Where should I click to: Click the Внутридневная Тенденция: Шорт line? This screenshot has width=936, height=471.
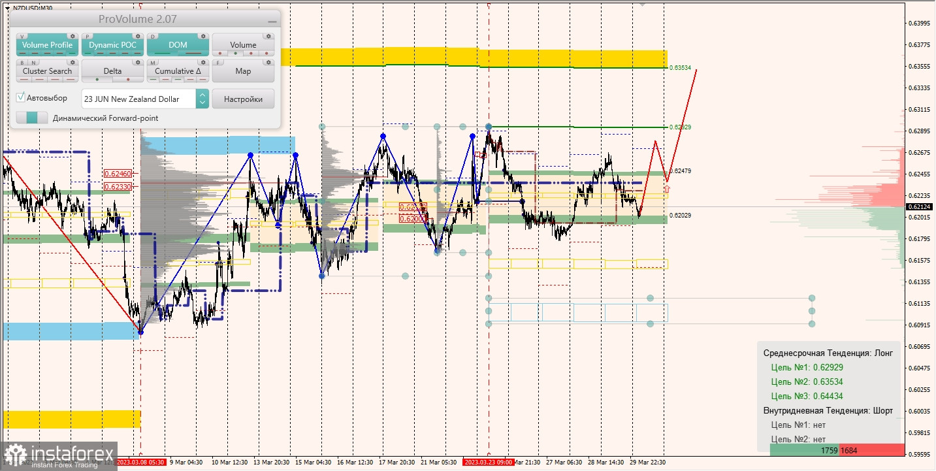828,410
